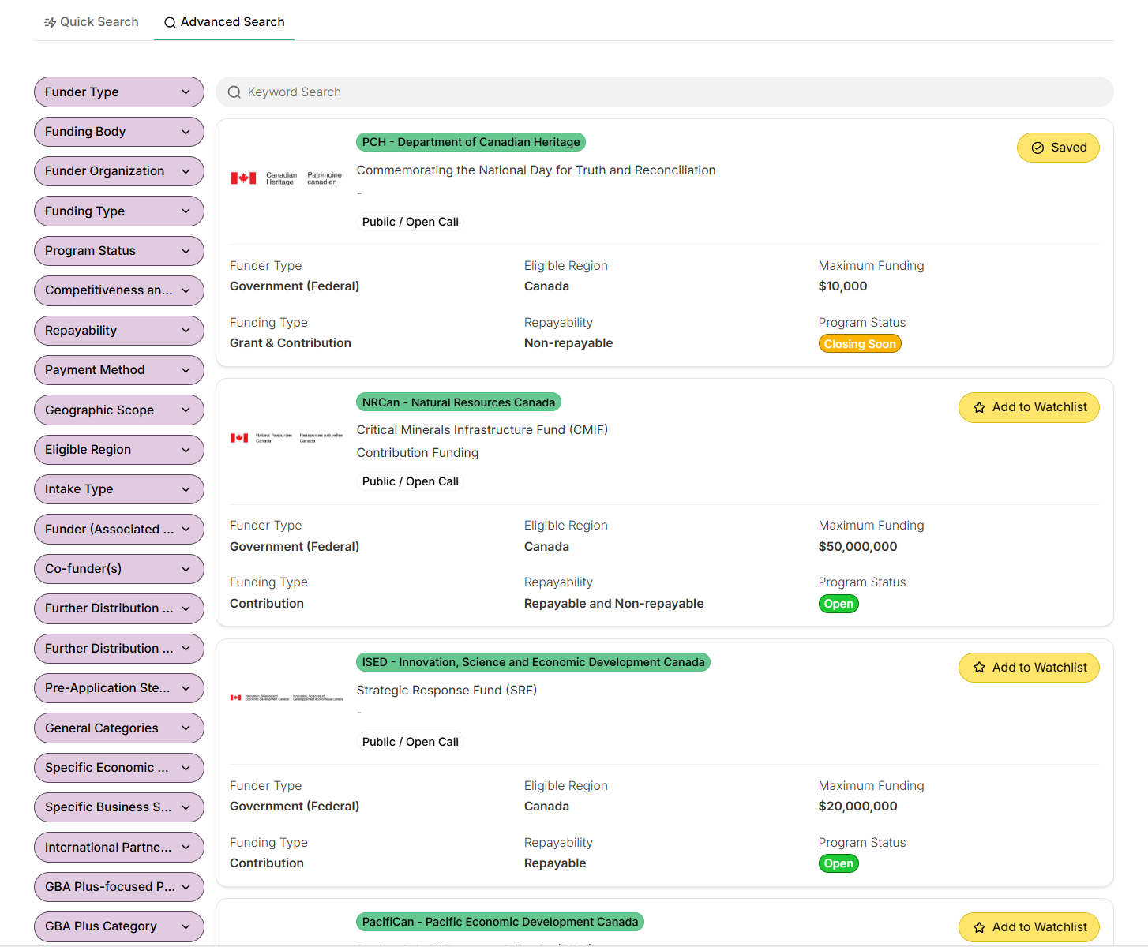1148x947 pixels.
Task: Open the Funding Type filter dropdown
Action: [119, 211]
